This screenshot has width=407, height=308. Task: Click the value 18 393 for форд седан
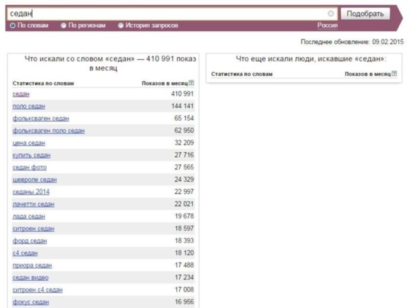[185, 240]
